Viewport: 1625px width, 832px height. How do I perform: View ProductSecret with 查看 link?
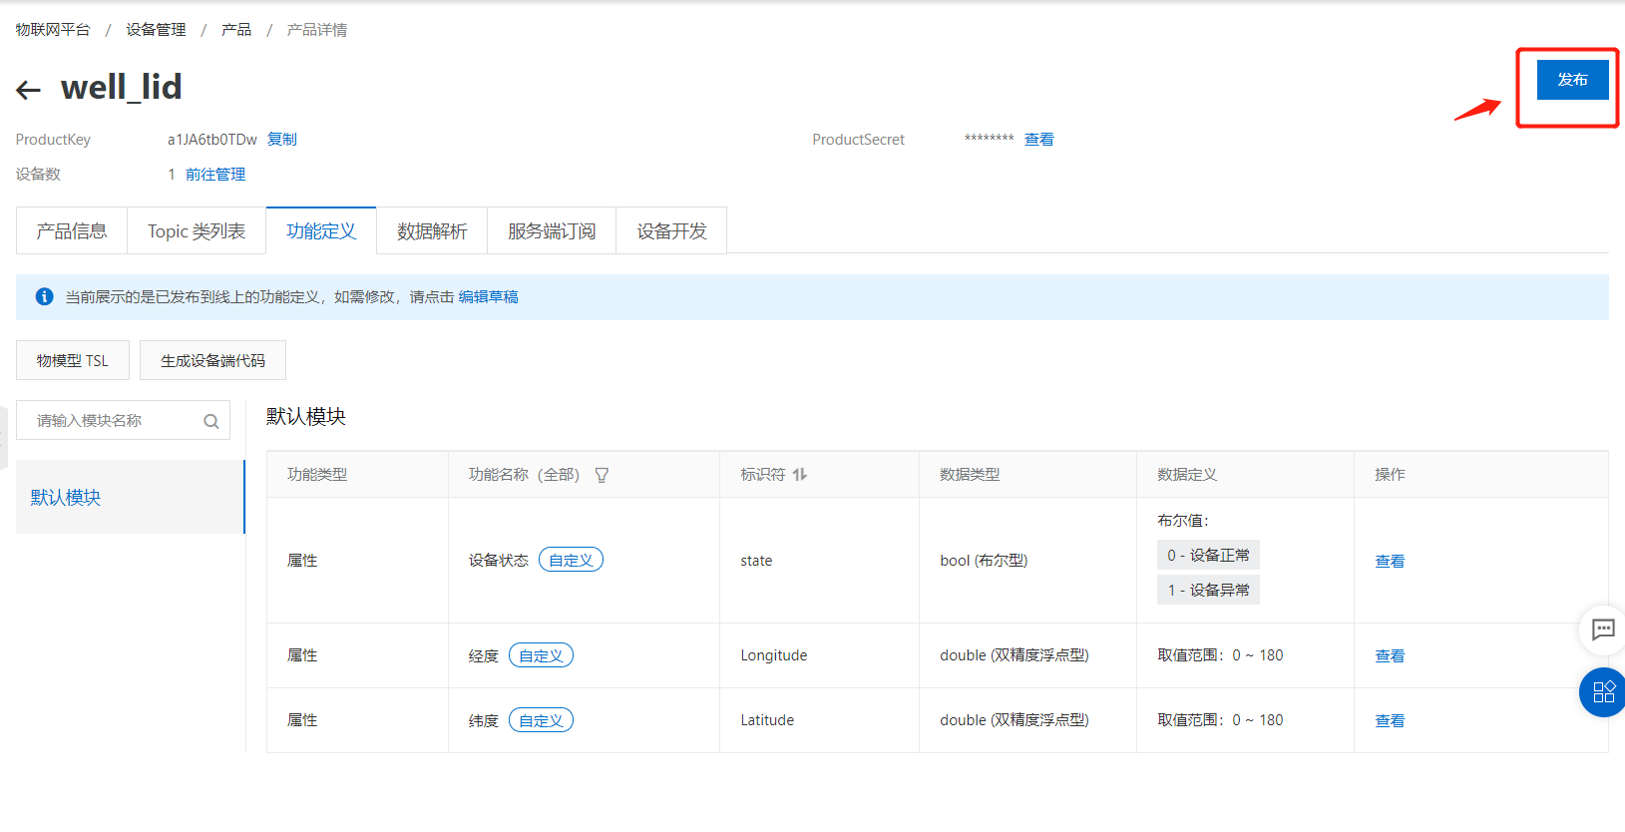click(1039, 140)
